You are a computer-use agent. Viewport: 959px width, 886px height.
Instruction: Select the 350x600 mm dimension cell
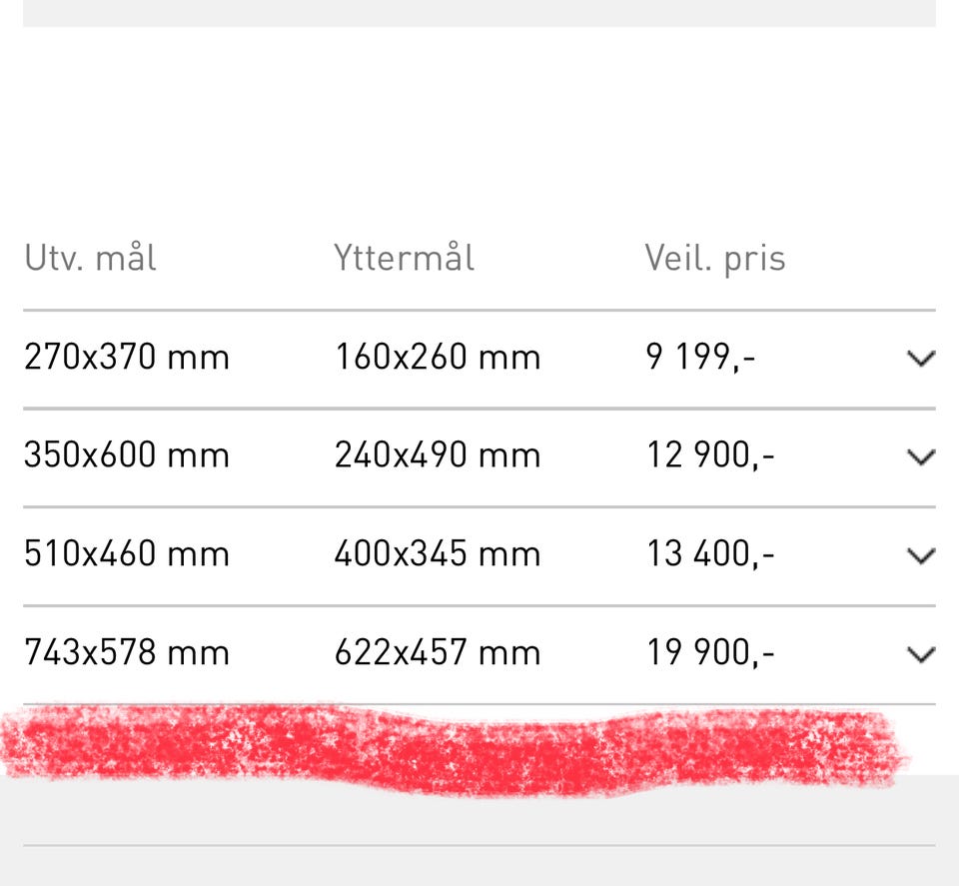pos(127,455)
